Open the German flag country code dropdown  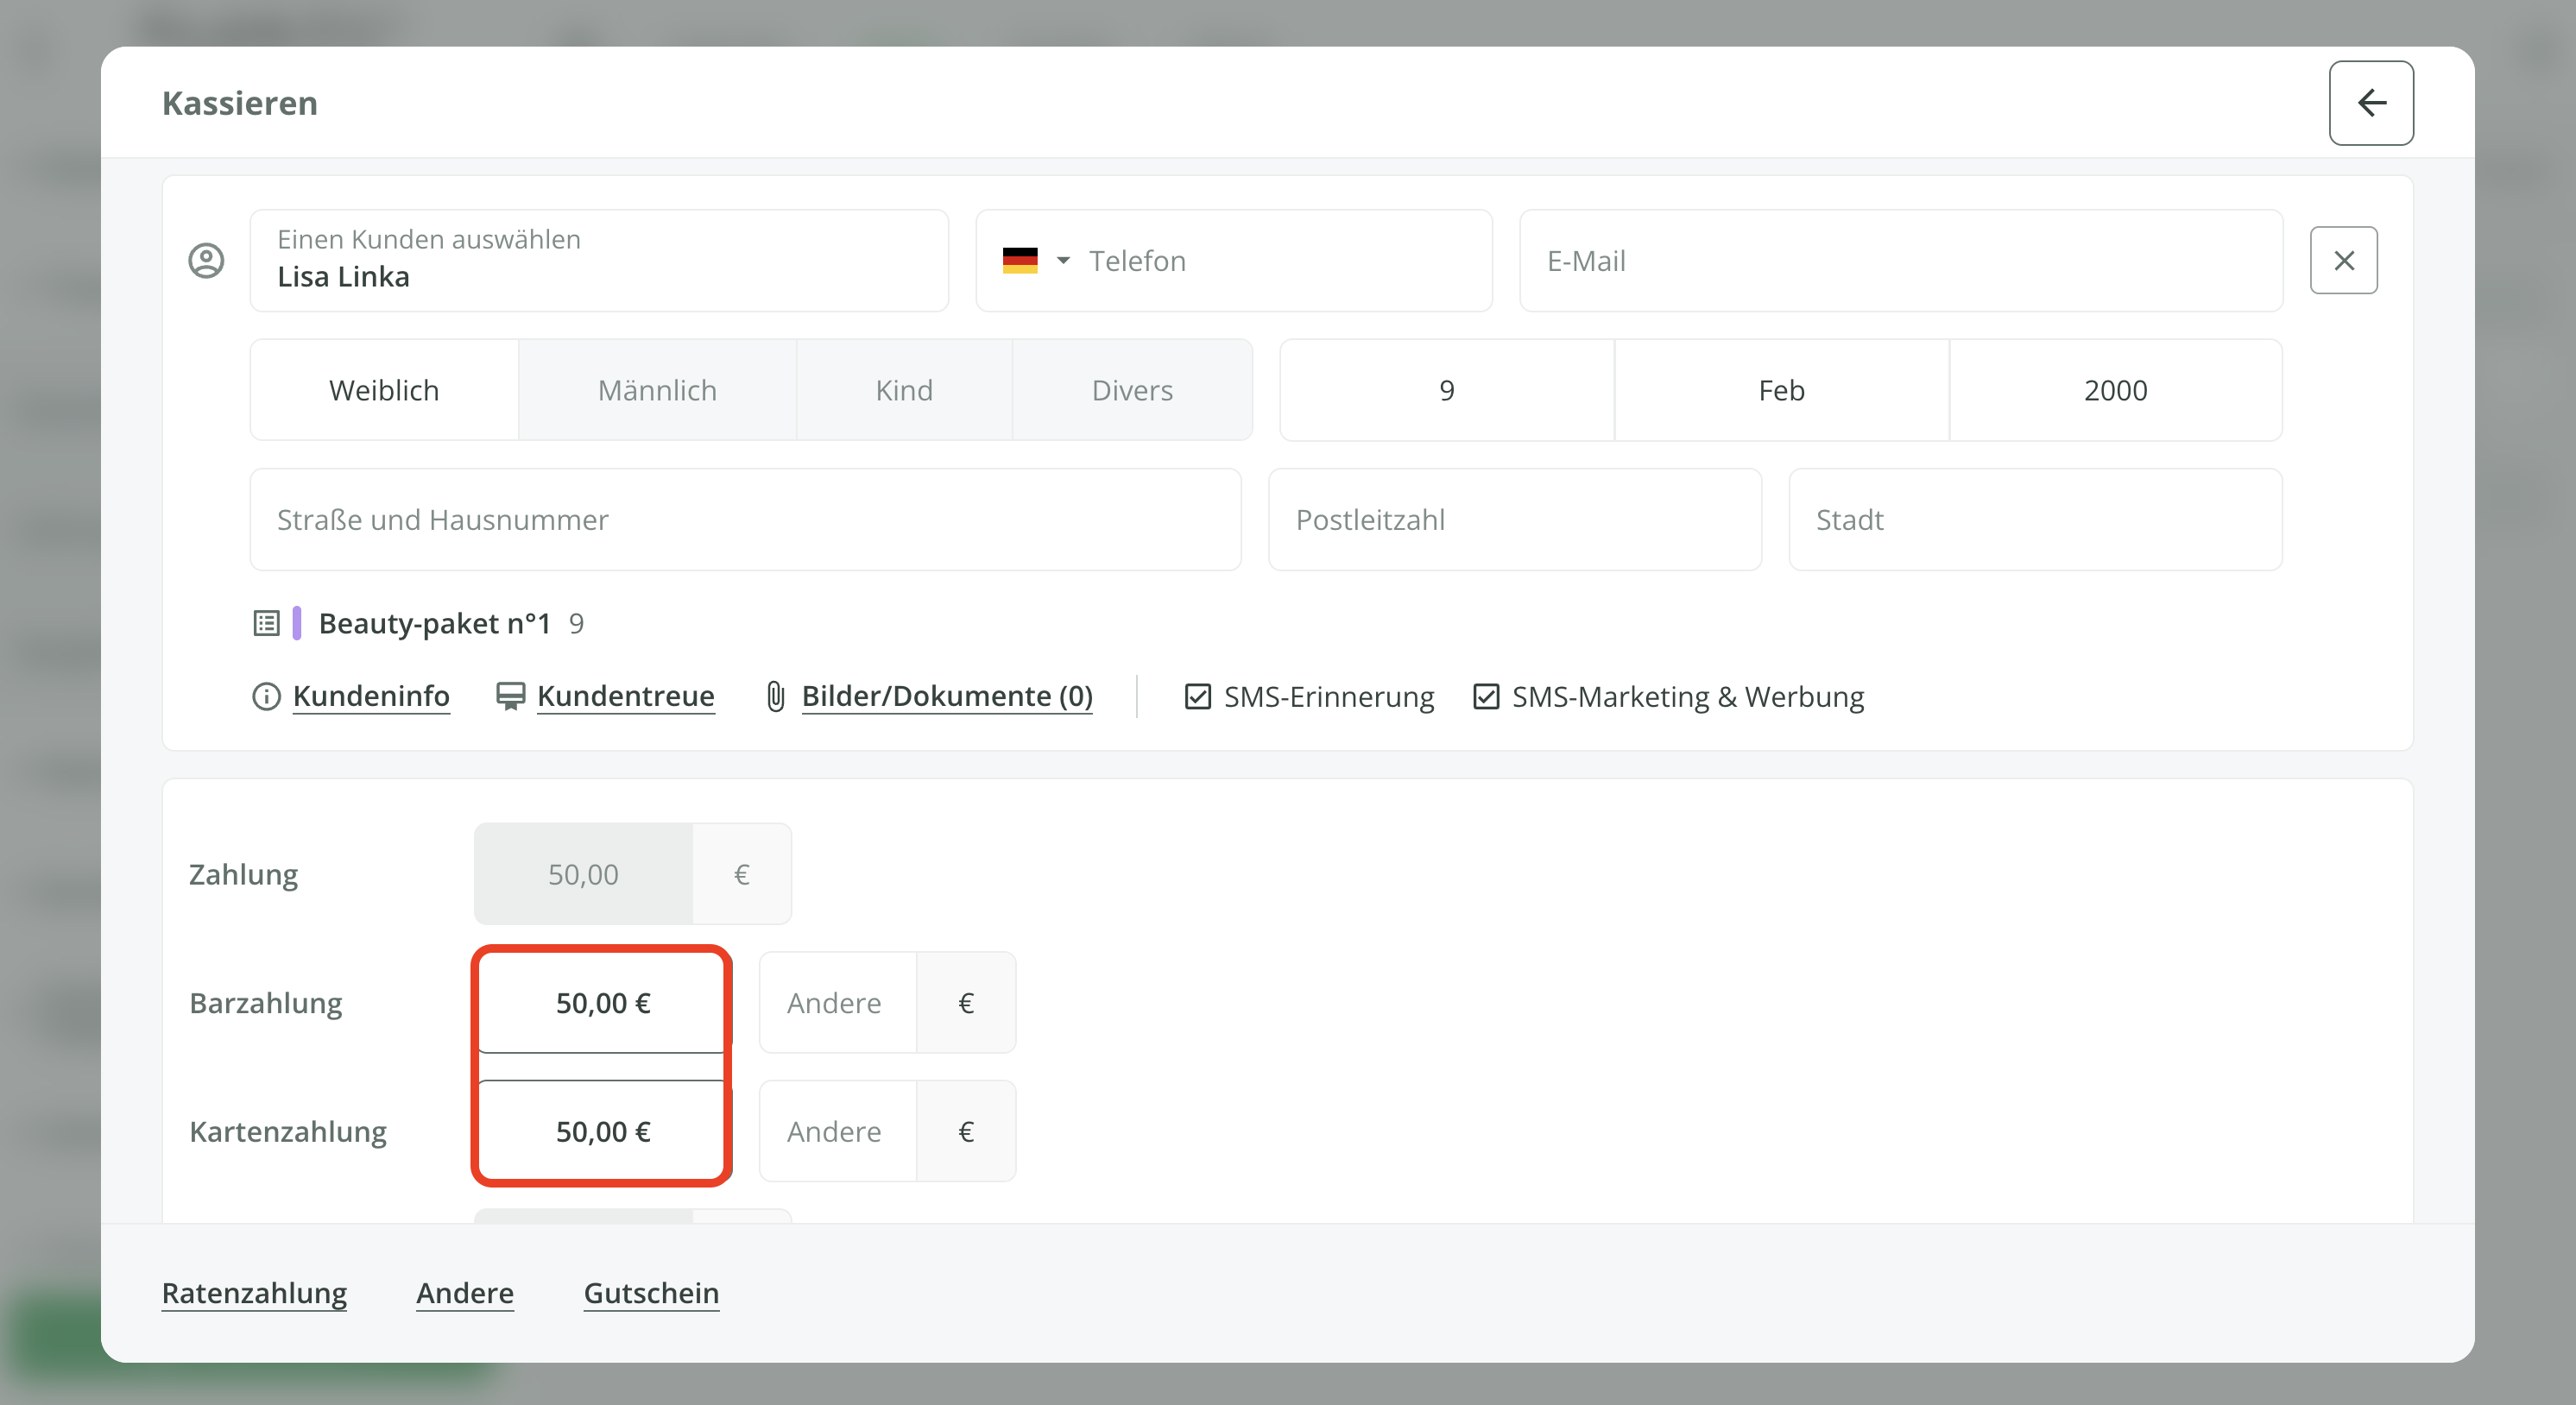click(1036, 261)
